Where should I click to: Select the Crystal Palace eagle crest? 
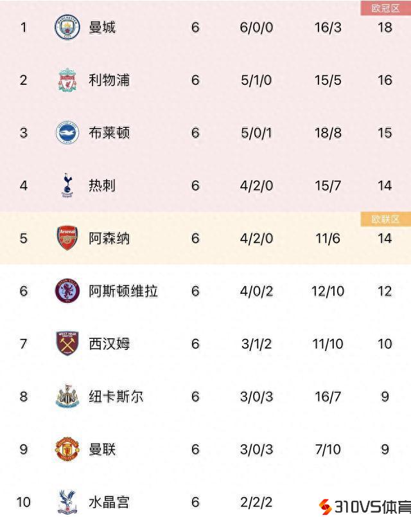coord(67,502)
